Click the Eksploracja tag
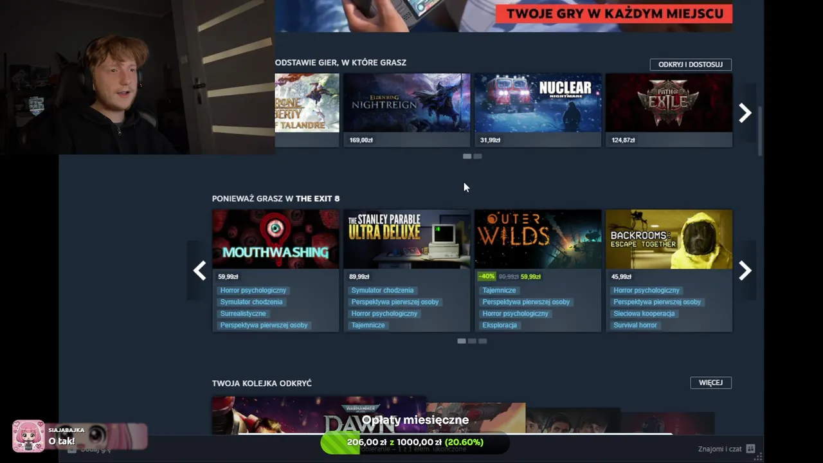 tap(500, 325)
